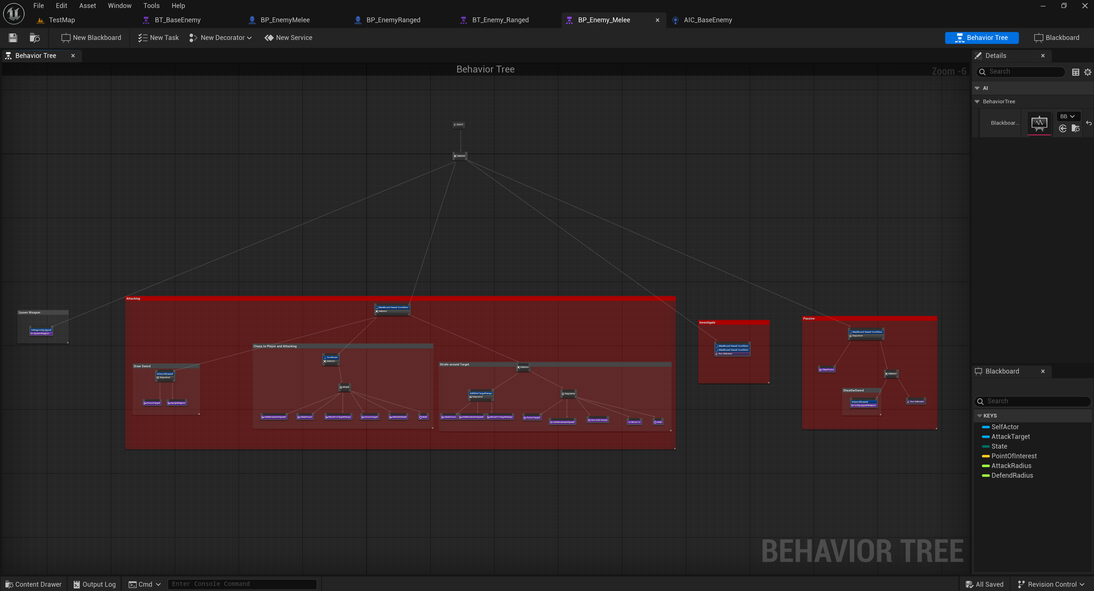This screenshot has width=1094, height=591.
Task: Click New Task button
Action: tap(158, 38)
